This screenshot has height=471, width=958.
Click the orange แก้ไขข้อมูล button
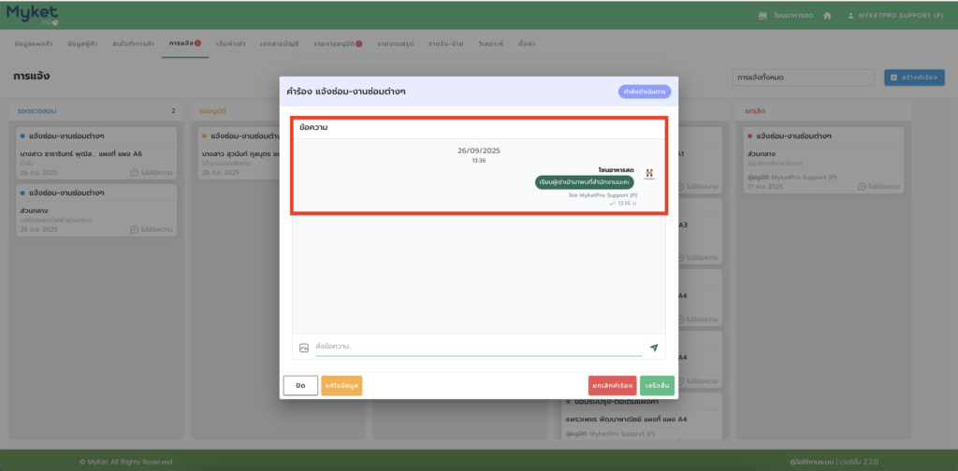click(x=341, y=385)
